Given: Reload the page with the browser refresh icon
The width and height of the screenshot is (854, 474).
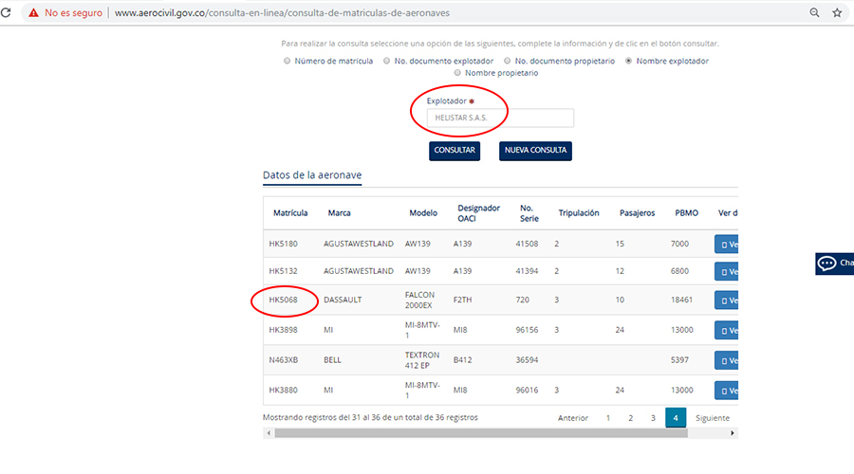Looking at the screenshot, I should [6, 12].
